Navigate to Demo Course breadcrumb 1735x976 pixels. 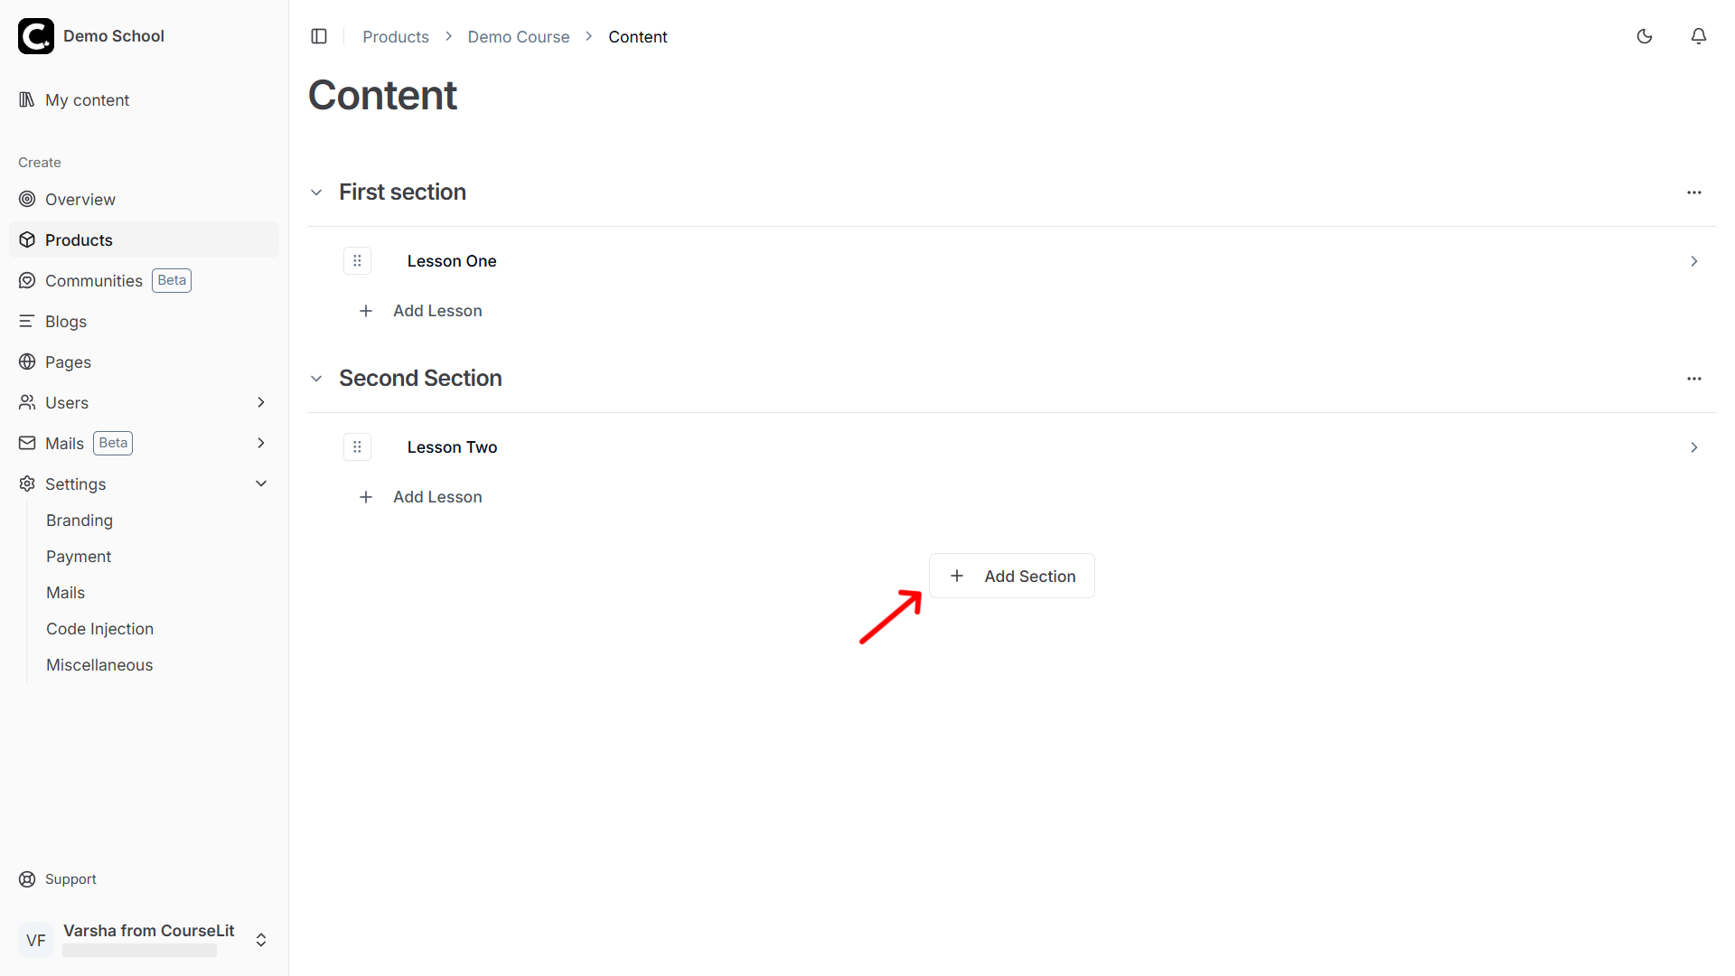click(x=518, y=37)
